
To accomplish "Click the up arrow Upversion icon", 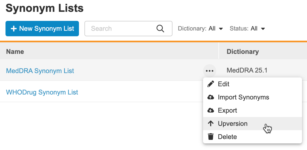I will (211, 124).
